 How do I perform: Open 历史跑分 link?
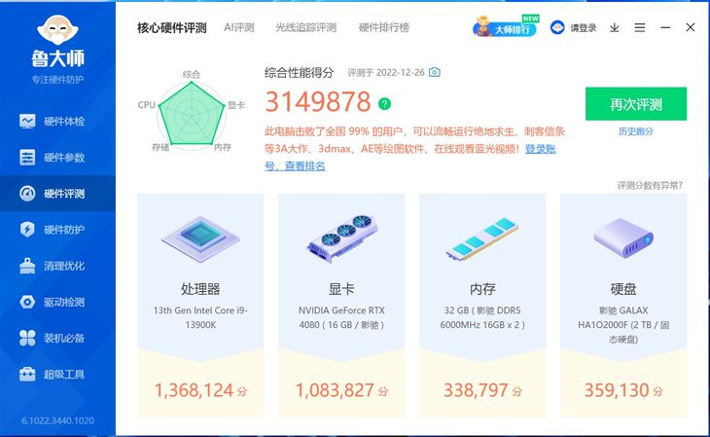point(636,131)
